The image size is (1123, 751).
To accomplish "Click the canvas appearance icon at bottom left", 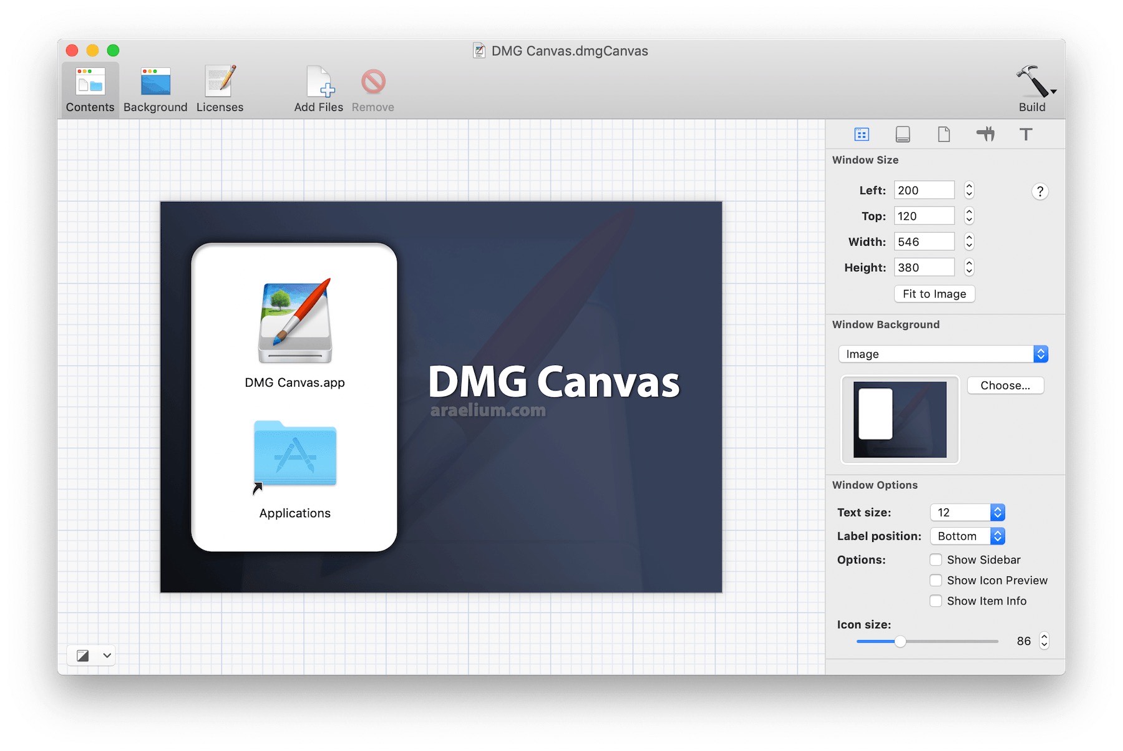I will tap(83, 655).
